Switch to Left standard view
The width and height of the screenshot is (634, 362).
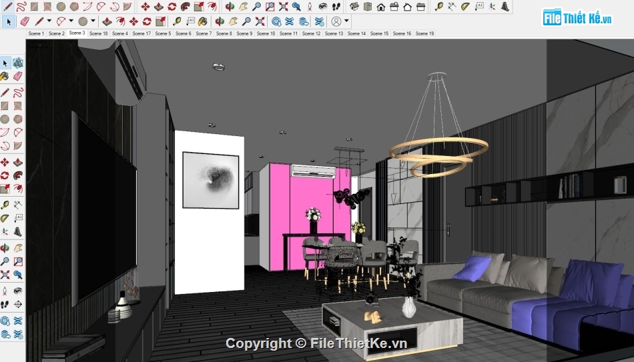421,7
